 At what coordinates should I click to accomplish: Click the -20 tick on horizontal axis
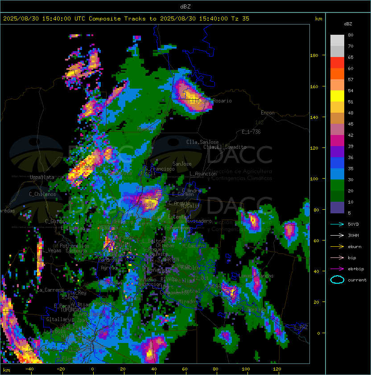(x=61, y=369)
